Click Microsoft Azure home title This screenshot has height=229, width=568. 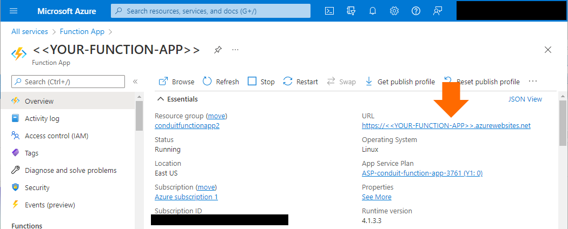point(67,11)
